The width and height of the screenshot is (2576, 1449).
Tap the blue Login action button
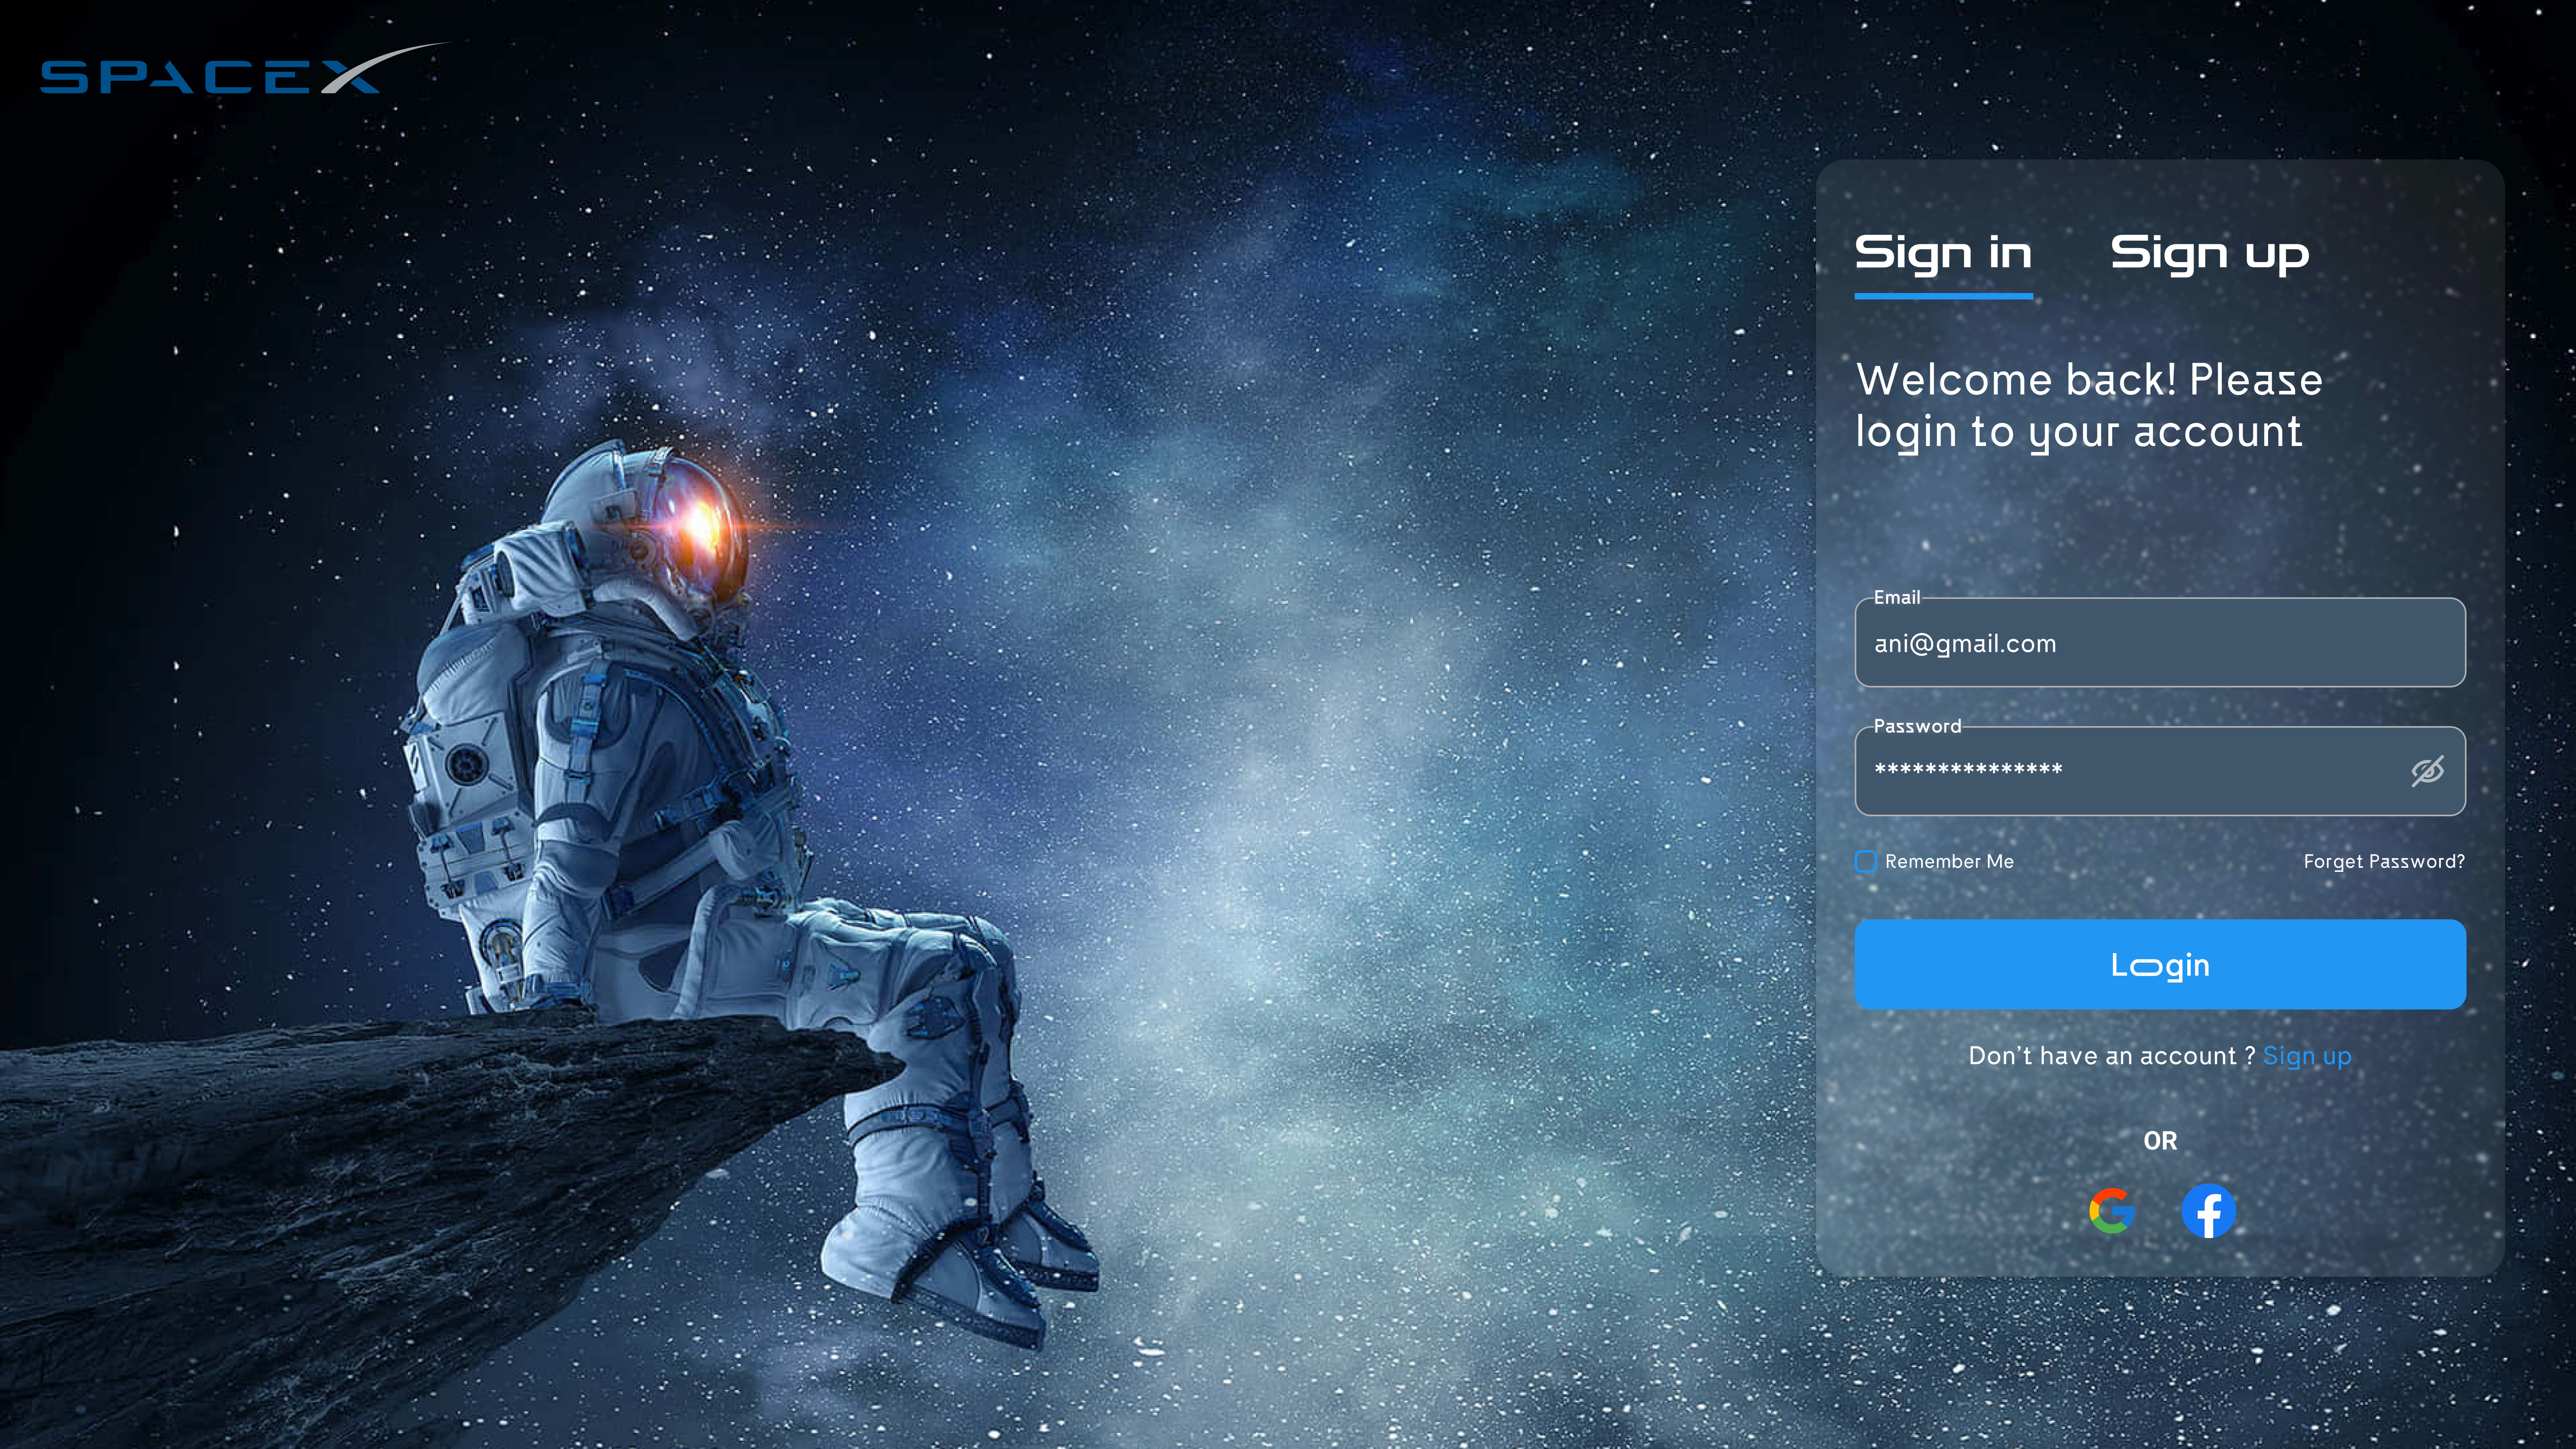point(2159,964)
